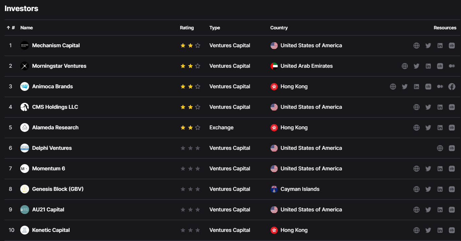This screenshot has width=461, height=241.
Task: Click Kenetic Capital's Twitter icon
Action: pos(428,230)
